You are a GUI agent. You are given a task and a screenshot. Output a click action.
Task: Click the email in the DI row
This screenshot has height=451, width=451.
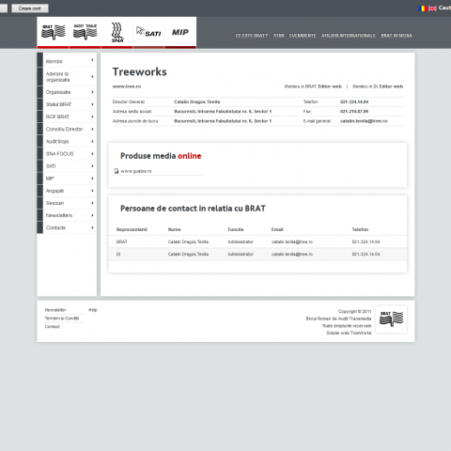pos(292,255)
